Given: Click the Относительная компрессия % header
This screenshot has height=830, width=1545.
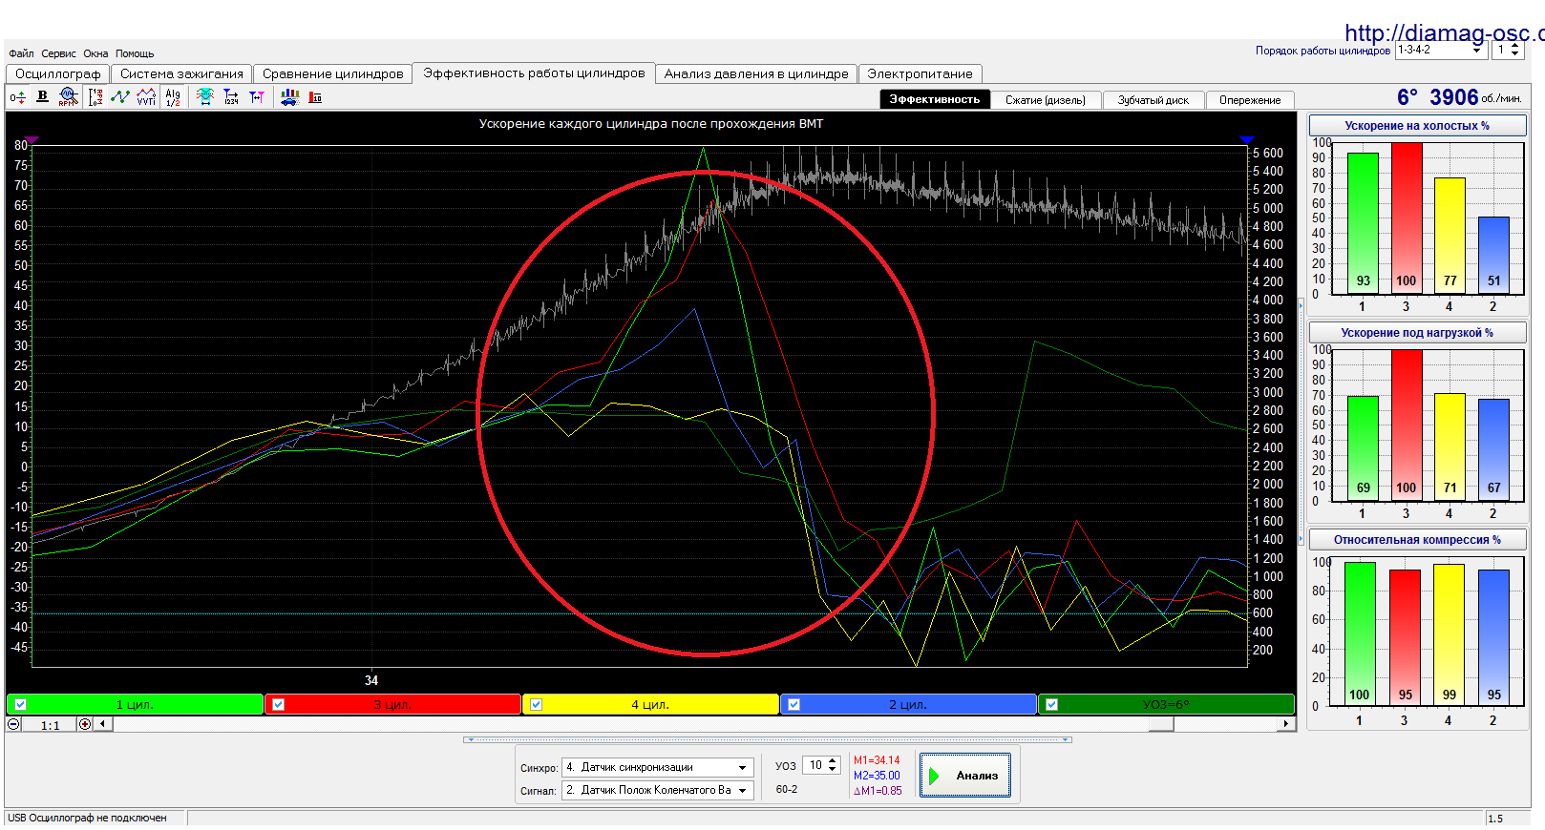Looking at the screenshot, I should pyautogui.click(x=1417, y=540).
